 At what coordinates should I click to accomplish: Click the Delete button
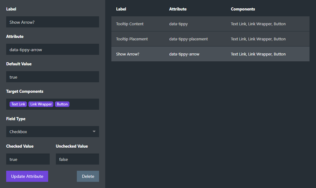point(88,176)
